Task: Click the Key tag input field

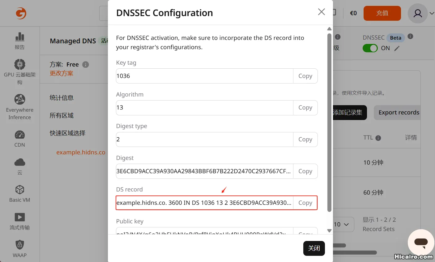Action: point(204,76)
